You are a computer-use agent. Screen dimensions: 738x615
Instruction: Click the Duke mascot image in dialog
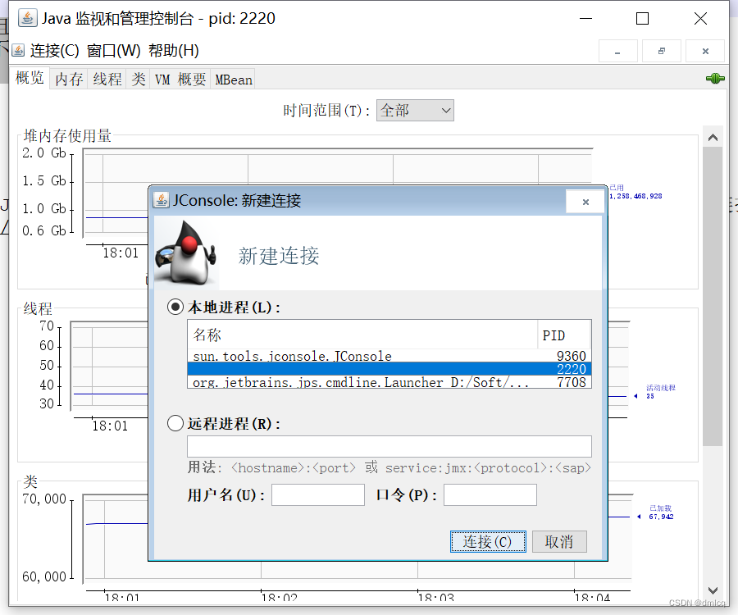tap(187, 253)
